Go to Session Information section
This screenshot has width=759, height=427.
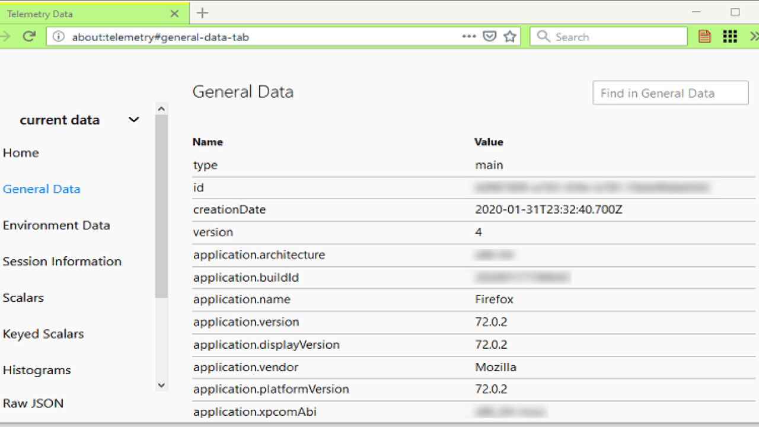(x=62, y=262)
